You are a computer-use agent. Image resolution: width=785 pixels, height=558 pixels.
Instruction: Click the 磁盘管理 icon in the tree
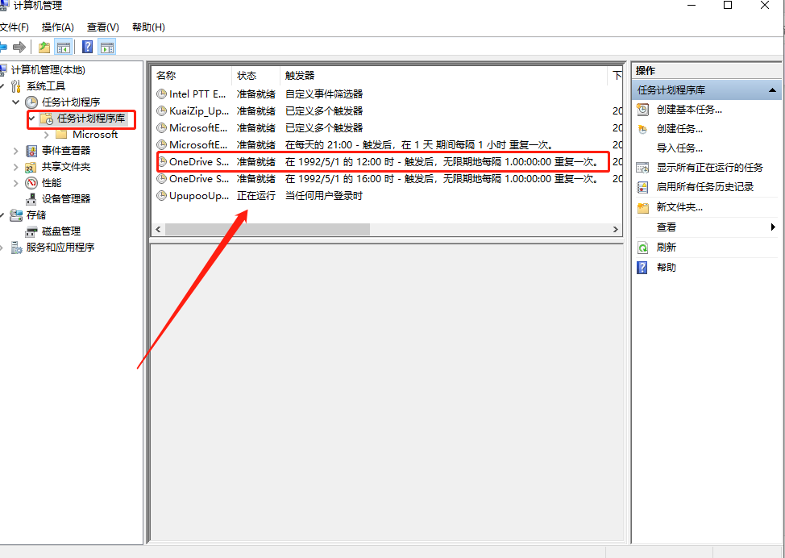[31, 231]
